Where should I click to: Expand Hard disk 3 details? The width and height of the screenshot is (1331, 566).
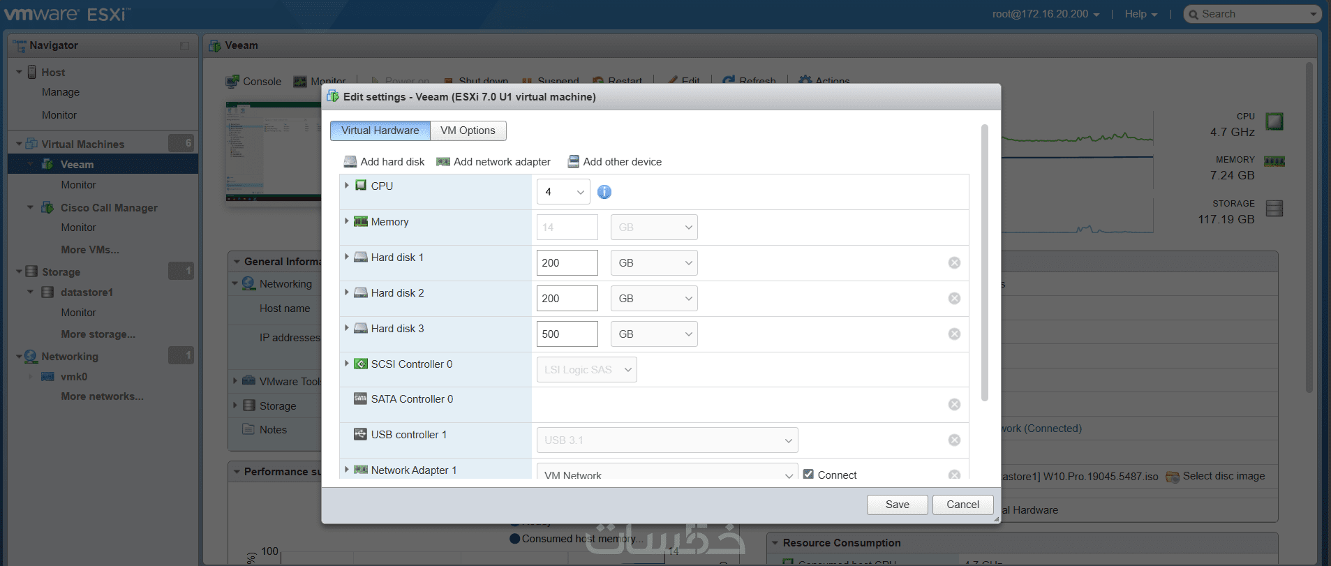coord(347,328)
